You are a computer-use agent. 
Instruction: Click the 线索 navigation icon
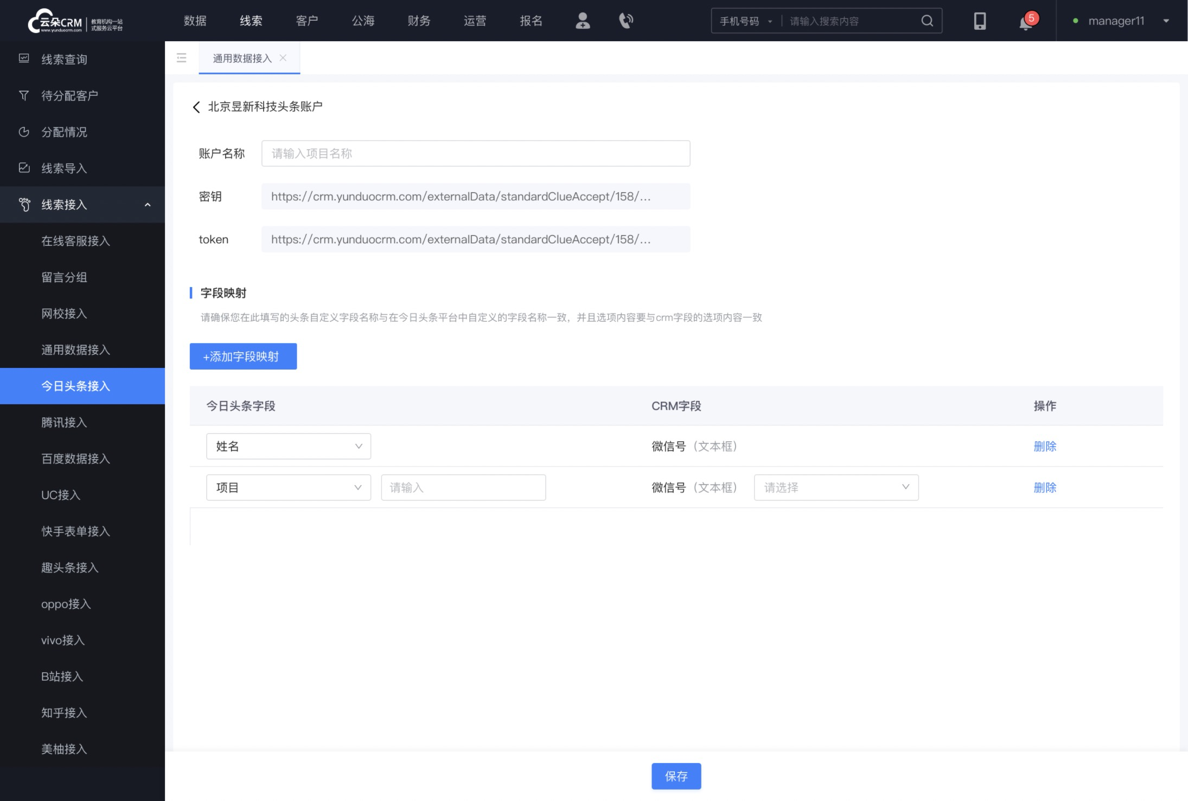coord(252,20)
